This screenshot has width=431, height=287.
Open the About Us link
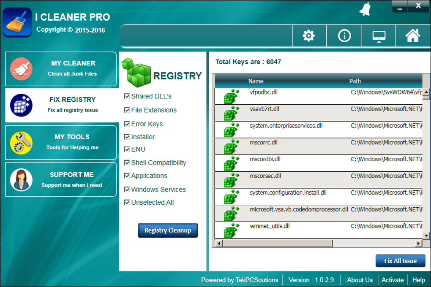[x=360, y=280]
